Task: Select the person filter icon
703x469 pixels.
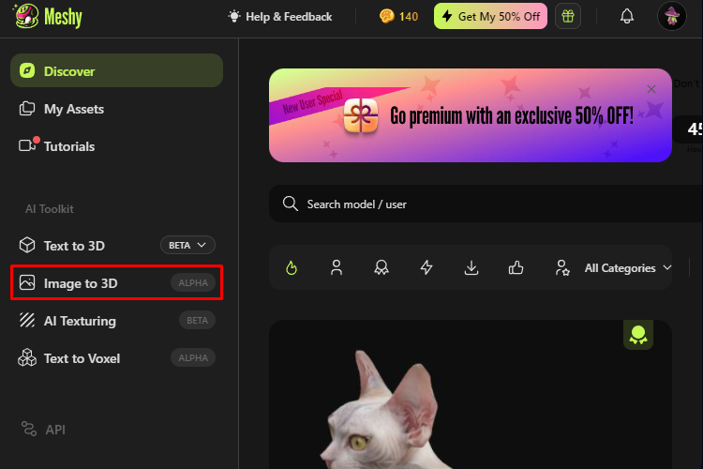Action: click(337, 268)
